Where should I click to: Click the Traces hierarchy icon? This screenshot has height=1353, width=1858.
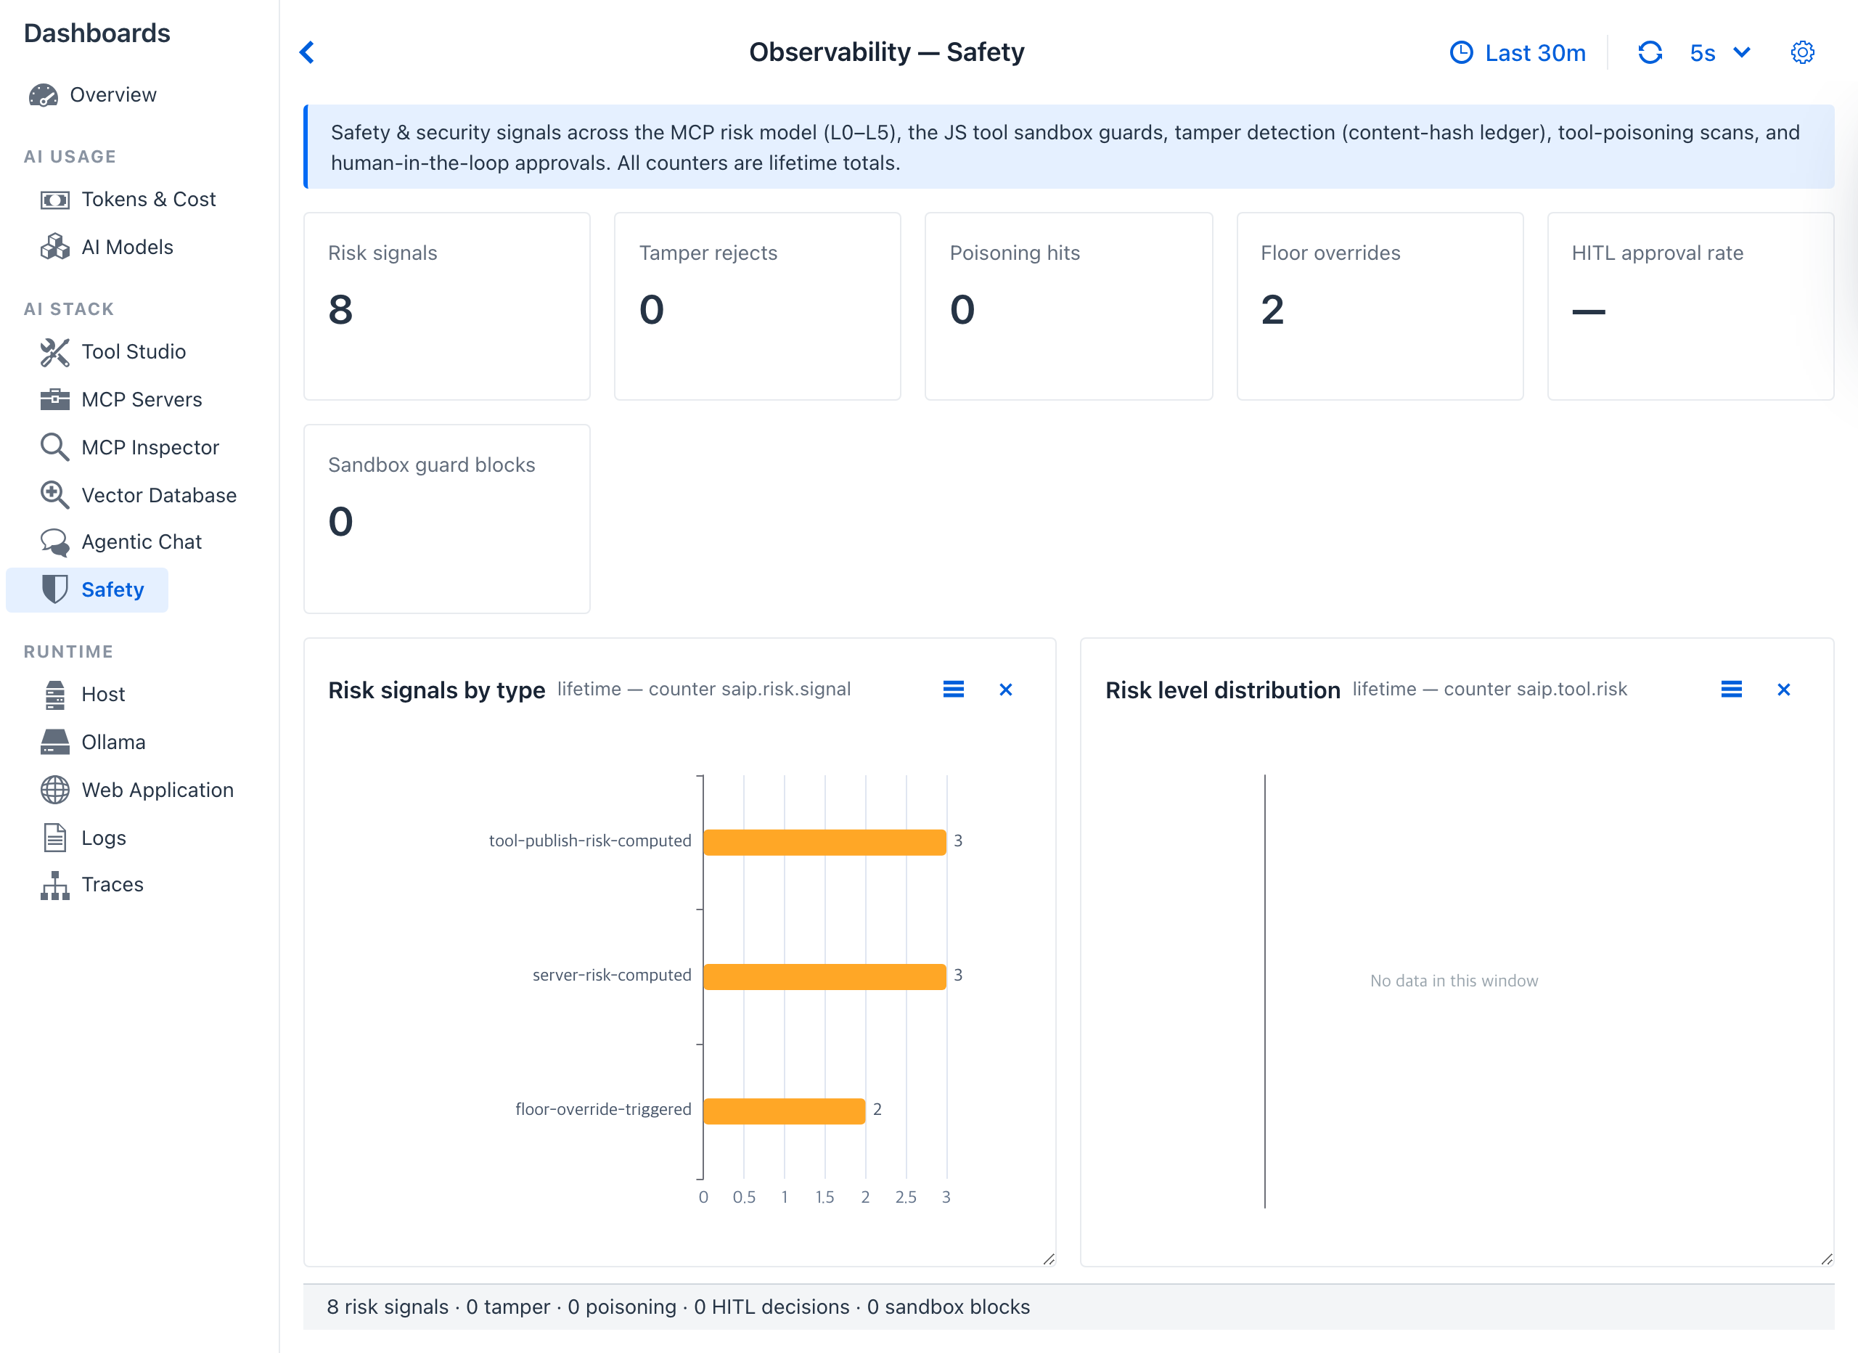coord(55,885)
